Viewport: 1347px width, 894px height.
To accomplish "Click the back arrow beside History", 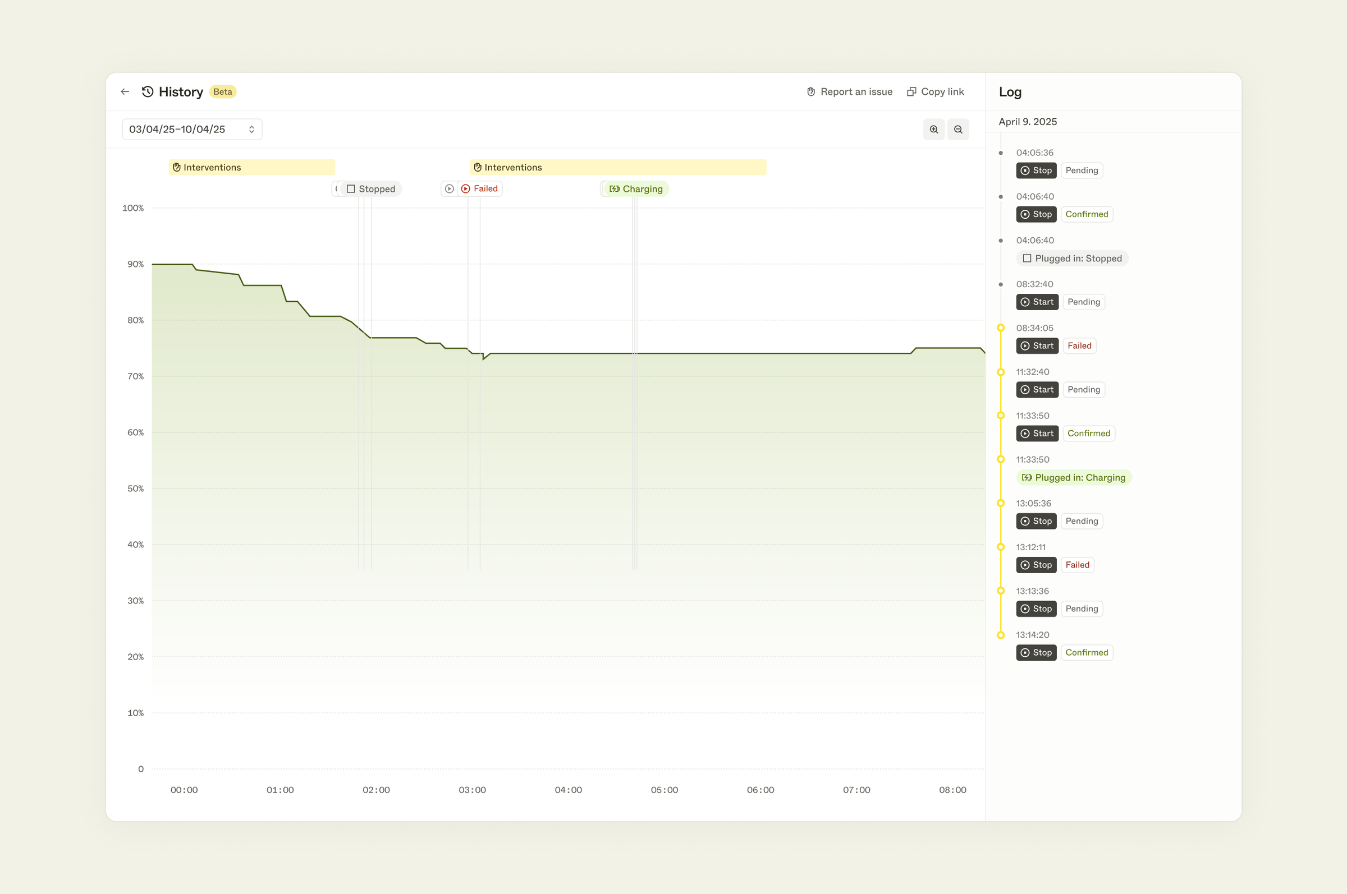I will (x=125, y=91).
